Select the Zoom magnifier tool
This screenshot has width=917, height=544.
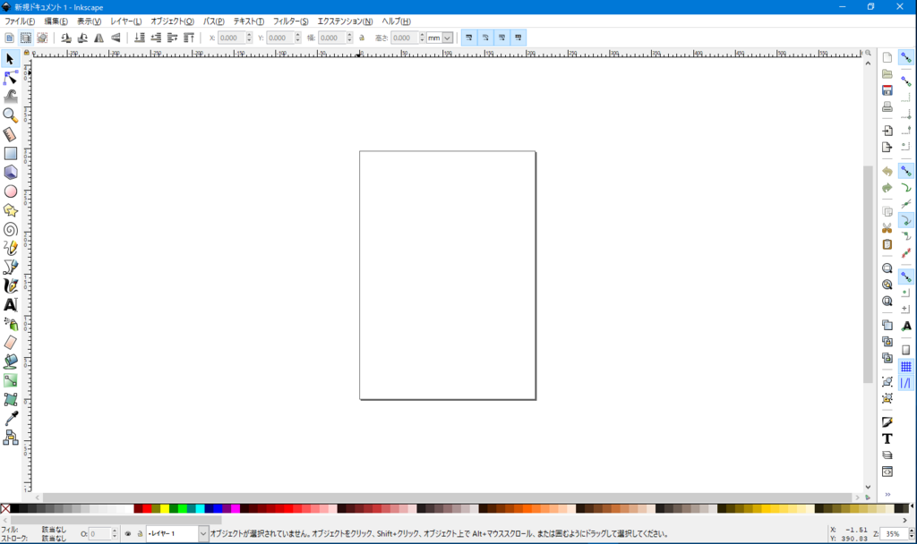coord(10,115)
